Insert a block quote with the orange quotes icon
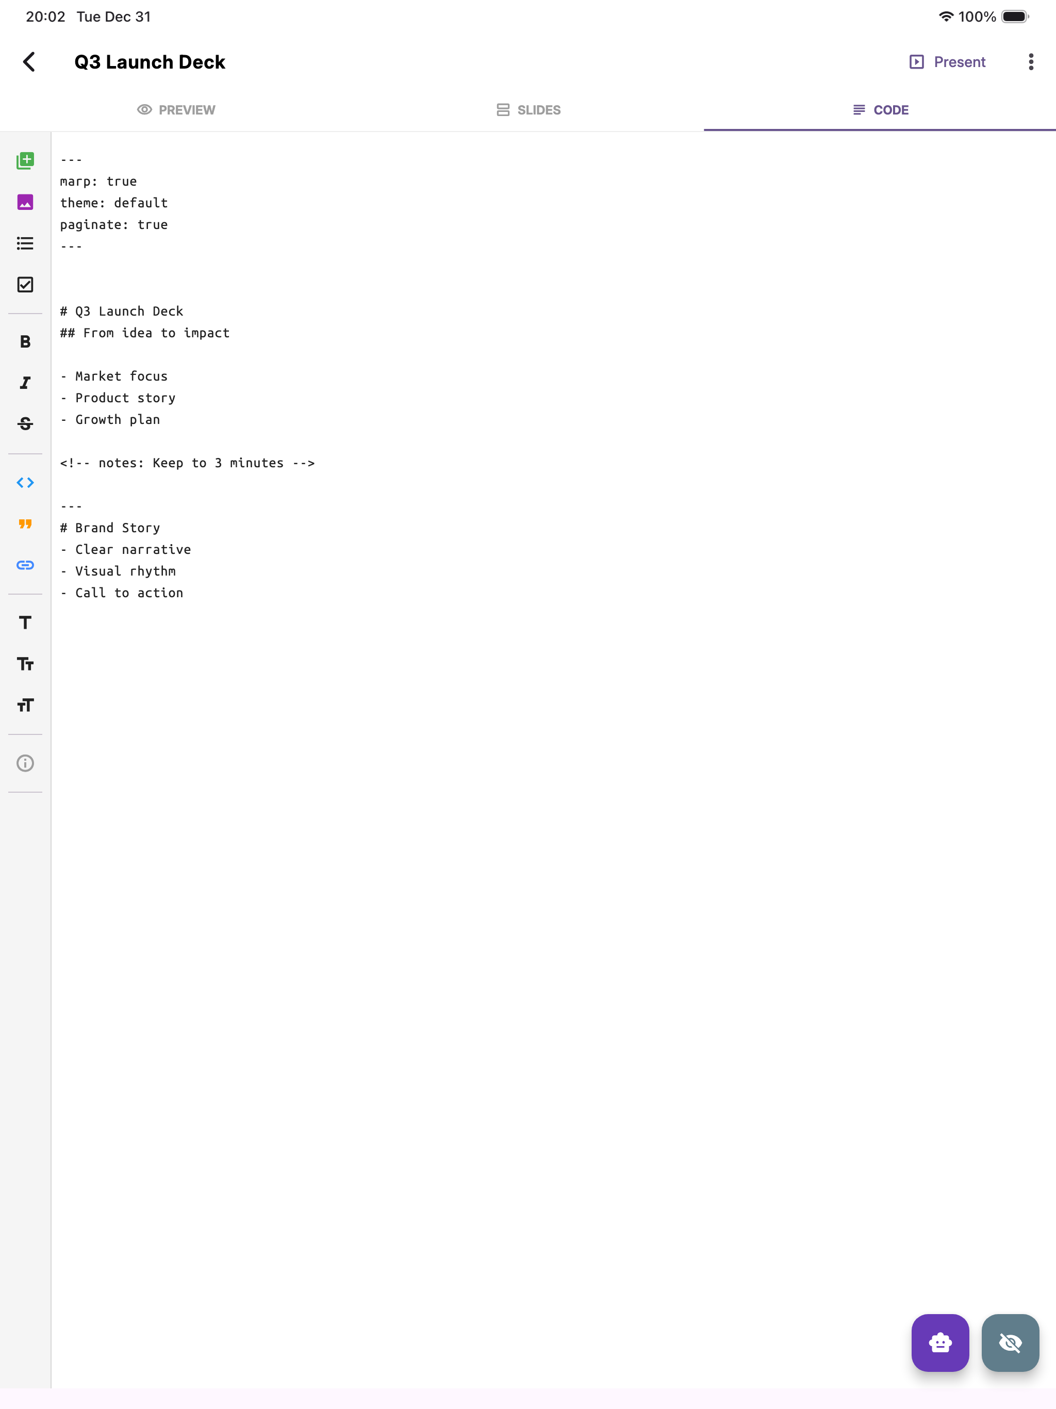Image resolution: width=1056 pixels, height=1409 pixels. click(x=25, y=523)
